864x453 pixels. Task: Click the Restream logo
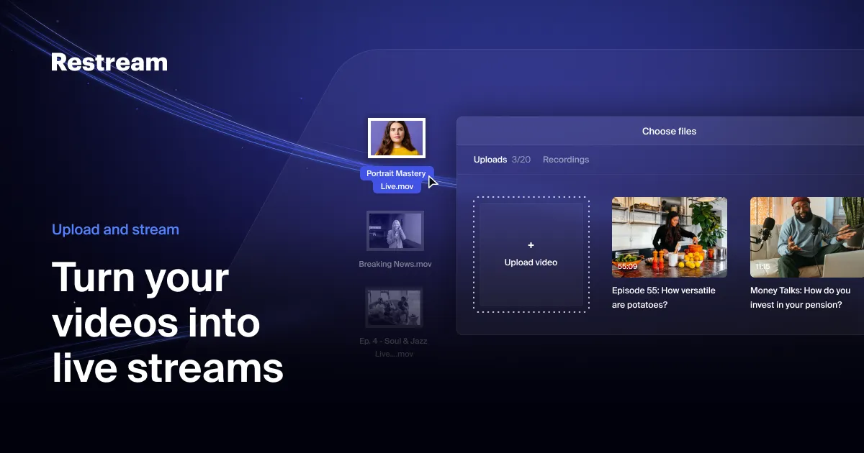[x=109, y=62]
